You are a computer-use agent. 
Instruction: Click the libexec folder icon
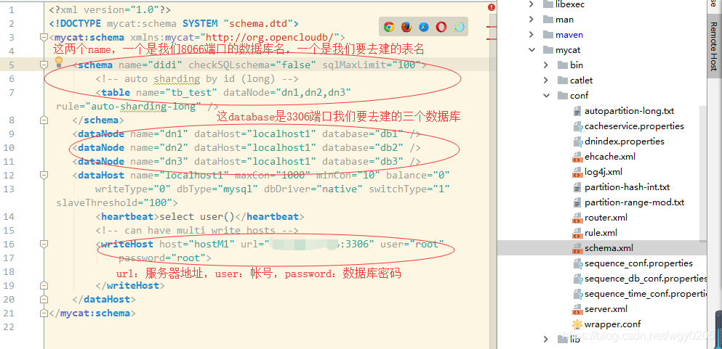(547, 4)
